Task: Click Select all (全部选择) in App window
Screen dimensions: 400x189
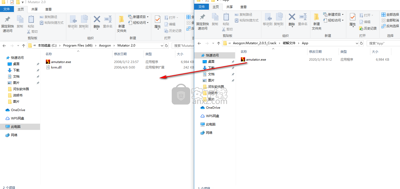Action: [390, 15]
